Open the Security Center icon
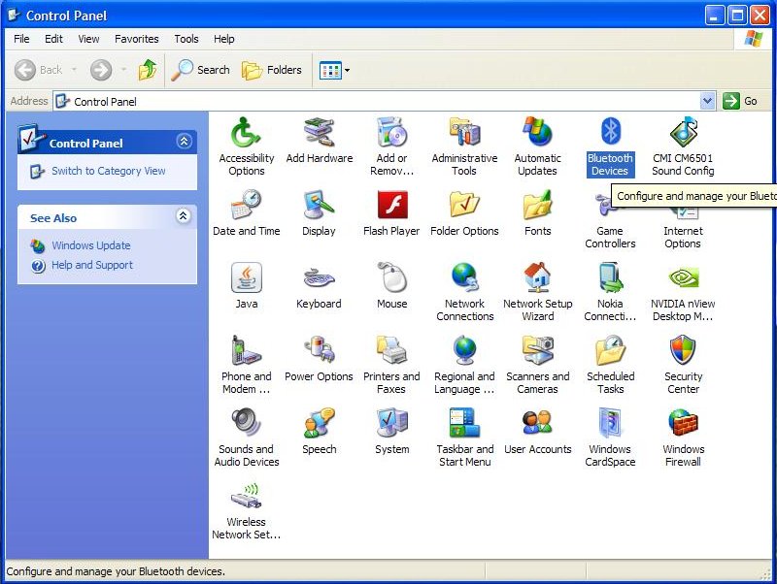 coord(683,351)
